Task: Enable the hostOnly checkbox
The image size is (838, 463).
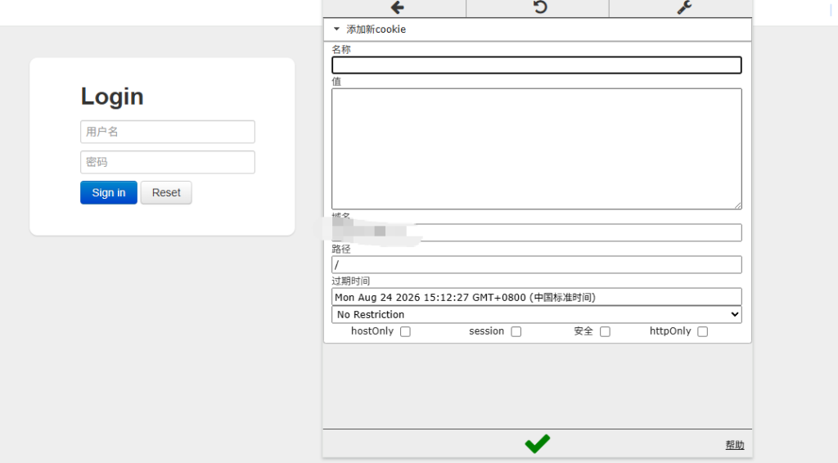Action: coord(405,332)
